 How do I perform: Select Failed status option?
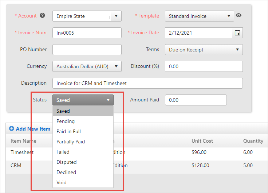[x=83, y=152]
